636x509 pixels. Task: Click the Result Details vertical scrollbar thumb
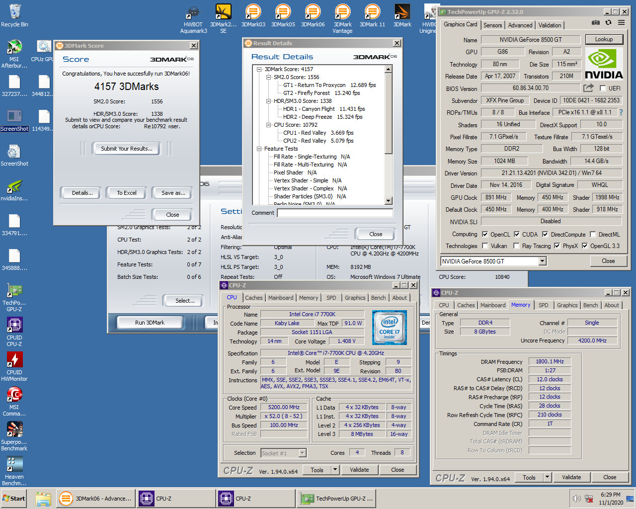[x=389, y=113]
